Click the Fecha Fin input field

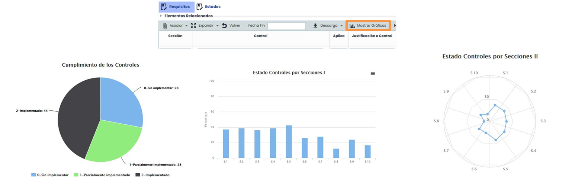286,26
